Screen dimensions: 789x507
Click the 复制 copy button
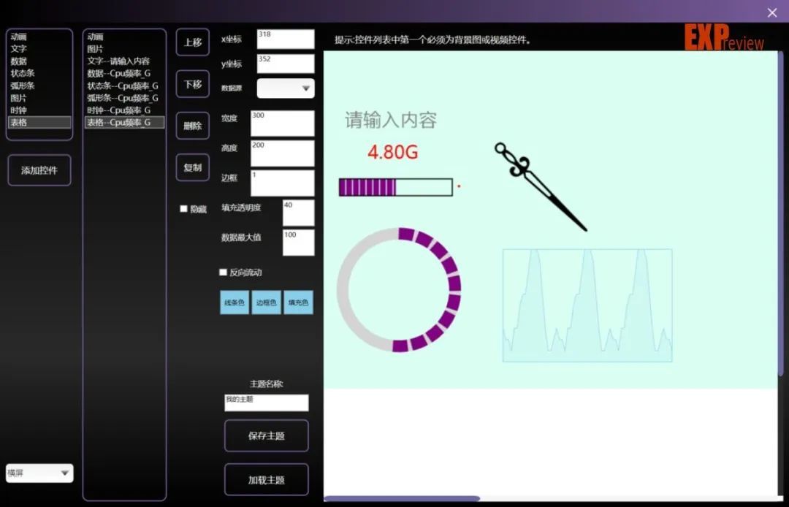tap(193, 167)
